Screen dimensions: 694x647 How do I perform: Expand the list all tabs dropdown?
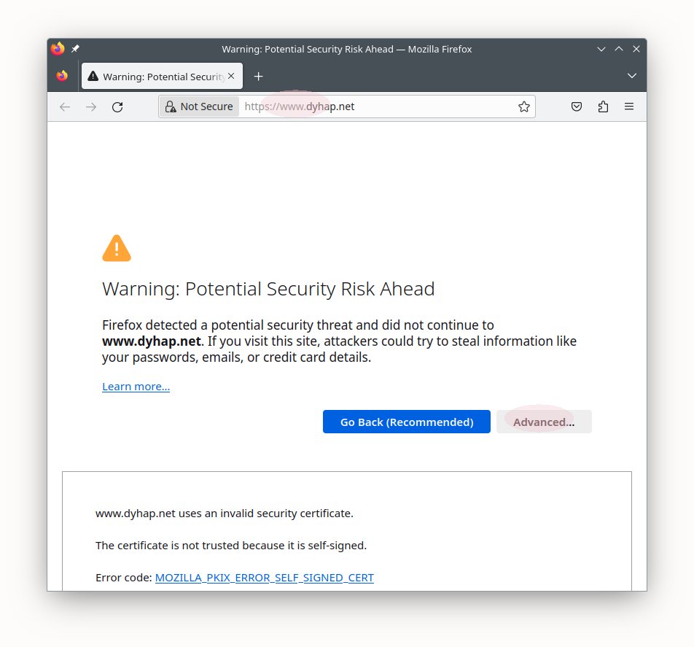tap(631, 76)
